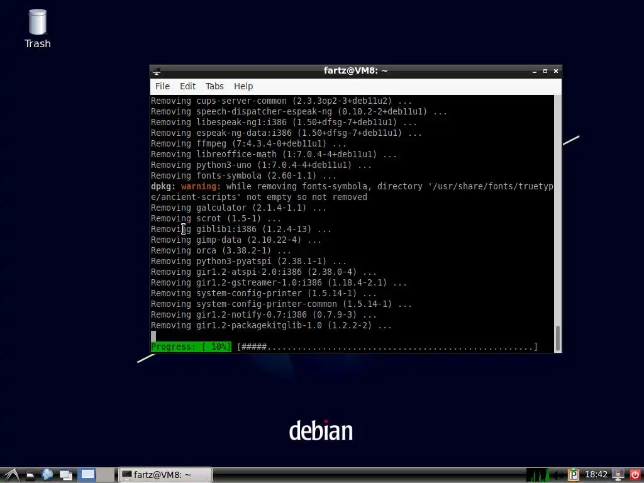Open the clipboard manager tray icon
Viewport: 644px width, 483px height.
click(574, 475)
